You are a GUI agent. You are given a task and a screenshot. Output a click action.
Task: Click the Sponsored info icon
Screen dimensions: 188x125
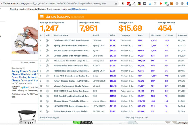coord(24,68)
